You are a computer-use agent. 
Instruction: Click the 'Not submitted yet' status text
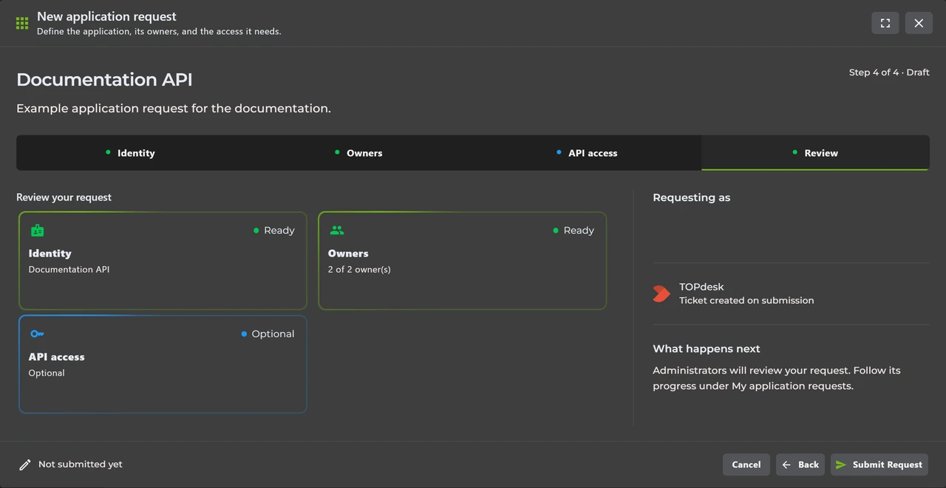click(x=81, y=464)
